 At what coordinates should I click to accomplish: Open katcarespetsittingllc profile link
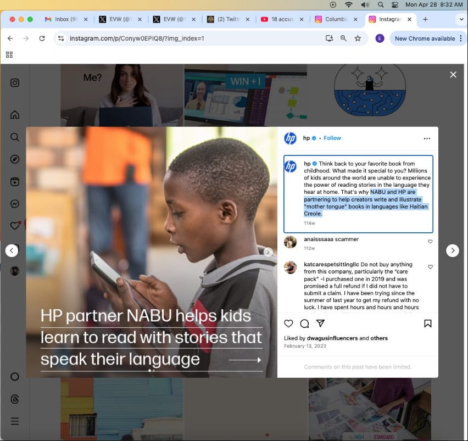pos(331,264)
